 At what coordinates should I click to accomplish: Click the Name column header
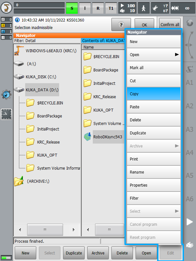(103, 47)
